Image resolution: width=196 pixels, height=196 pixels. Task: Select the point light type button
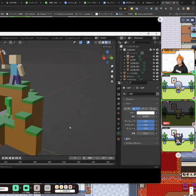[x=127, y=109]
